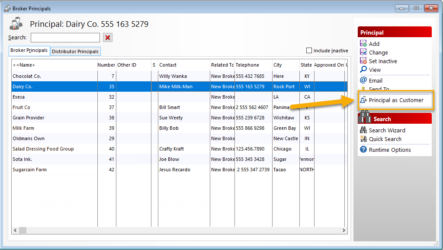Clear search with the red X button
443x250 pixels.
[x=108, y=37]
